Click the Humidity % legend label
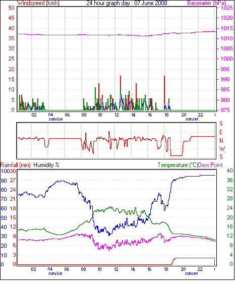Image resolution: width=235 pixels, height=284 pixels. (x=46, y=165)
